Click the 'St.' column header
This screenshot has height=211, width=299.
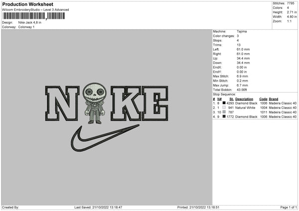(232, 99)
